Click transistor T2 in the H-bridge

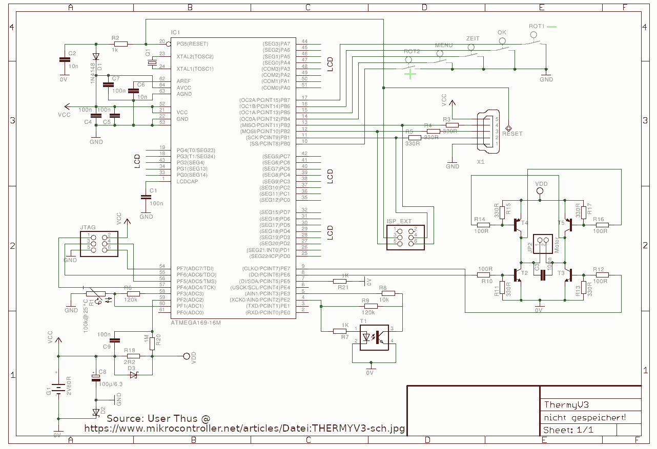518,275
